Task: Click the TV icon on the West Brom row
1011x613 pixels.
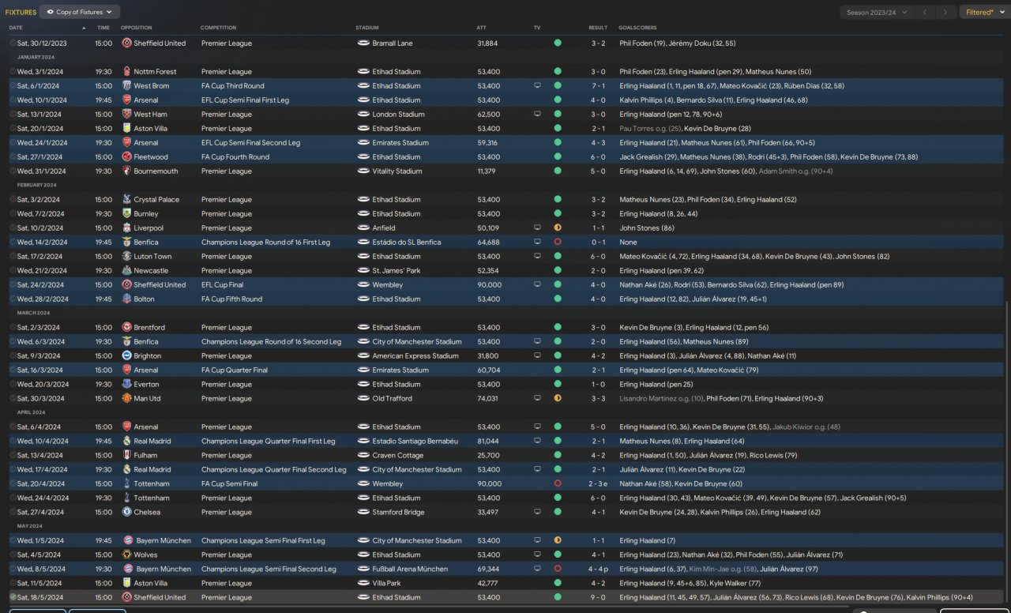Action: click(537, 86)
